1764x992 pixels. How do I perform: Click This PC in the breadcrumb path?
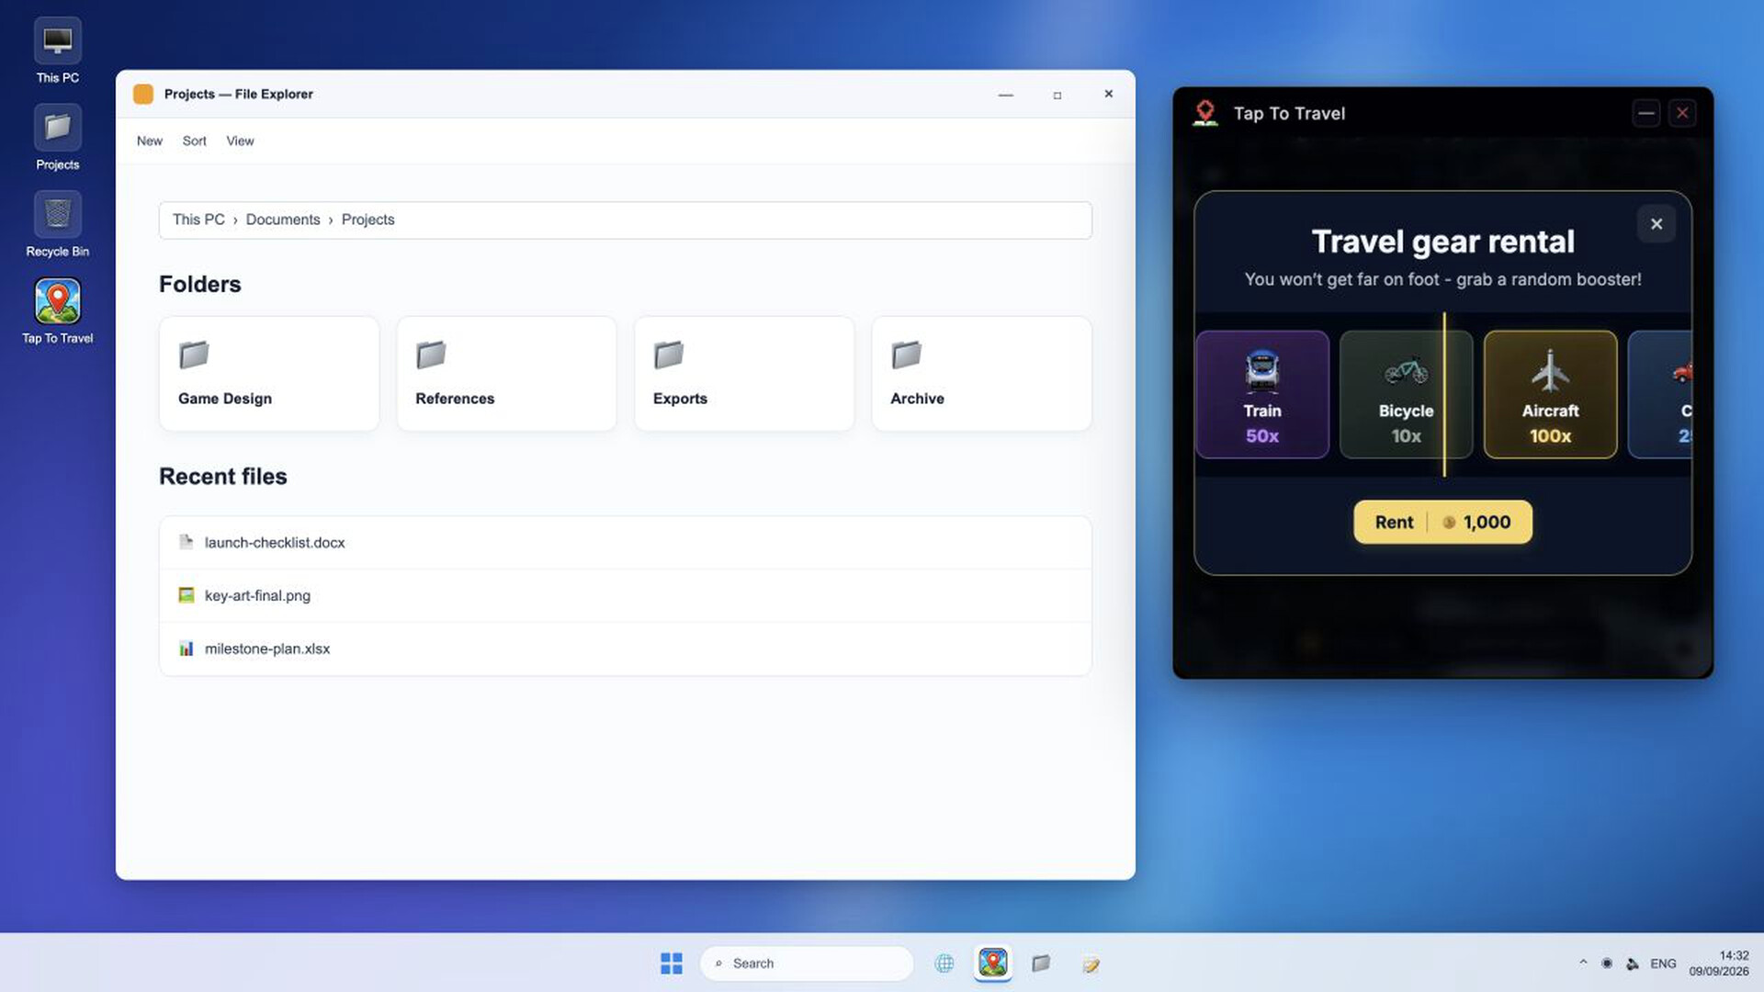198,220
